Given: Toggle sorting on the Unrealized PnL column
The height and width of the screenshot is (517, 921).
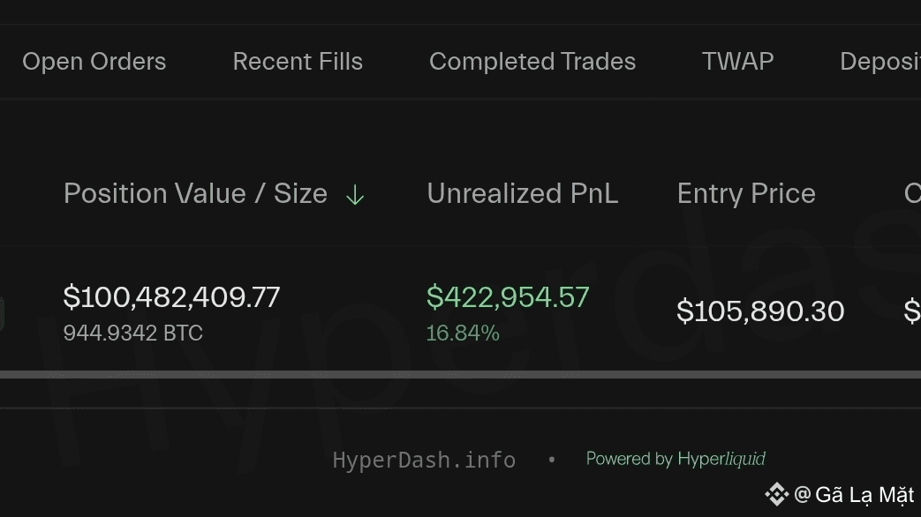Looking at the screenshot, I should click(x=522, y=193).
